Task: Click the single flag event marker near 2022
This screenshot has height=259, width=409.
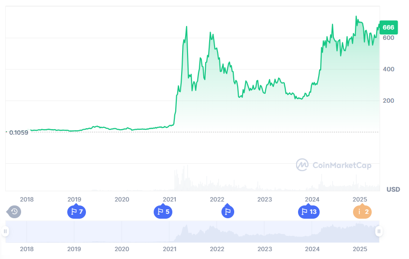Action: (x=227, y=212)
